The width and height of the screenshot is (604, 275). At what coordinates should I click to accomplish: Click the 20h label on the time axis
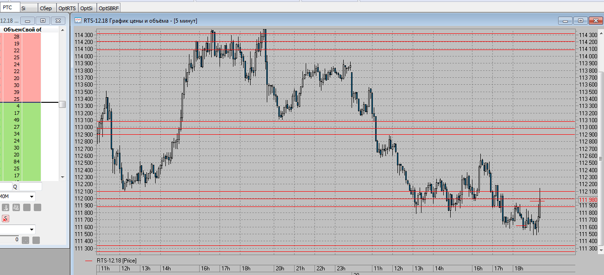(279, 269)
